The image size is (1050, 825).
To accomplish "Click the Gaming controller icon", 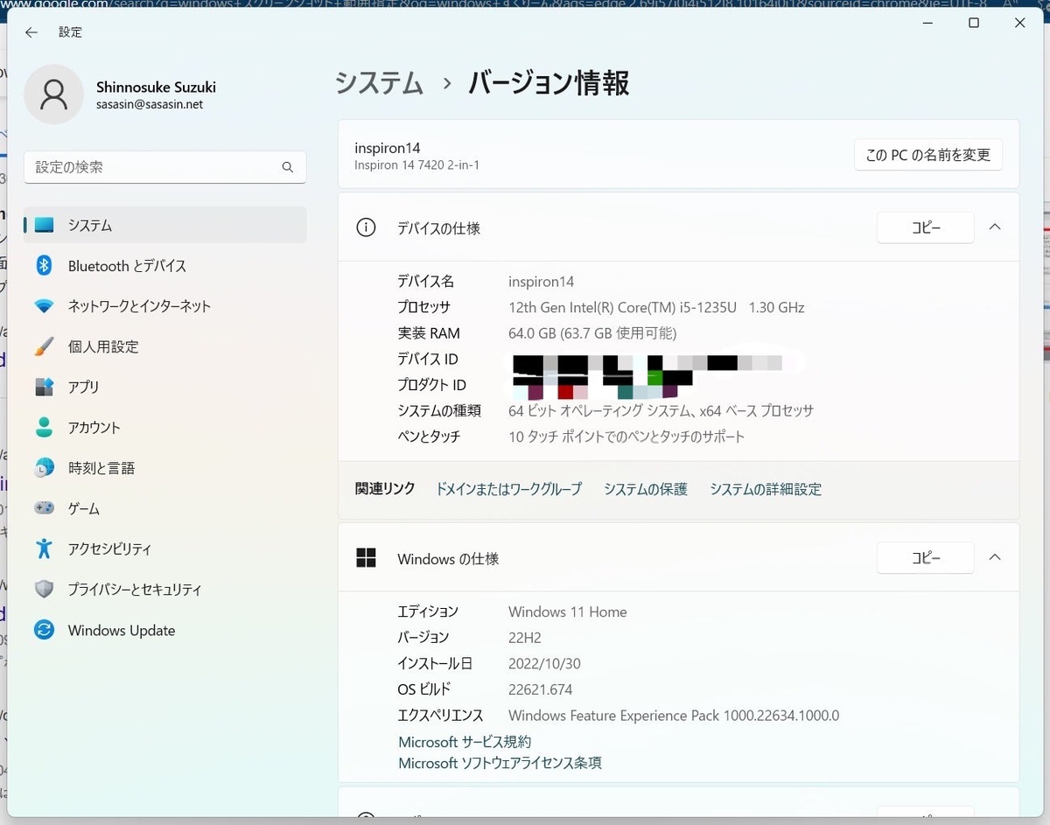I will [45, 508].
